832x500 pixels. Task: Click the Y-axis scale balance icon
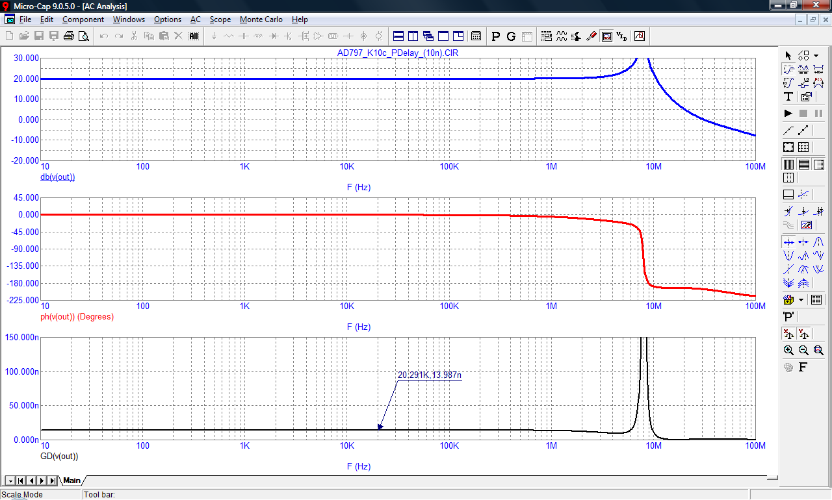click(803, 333)
